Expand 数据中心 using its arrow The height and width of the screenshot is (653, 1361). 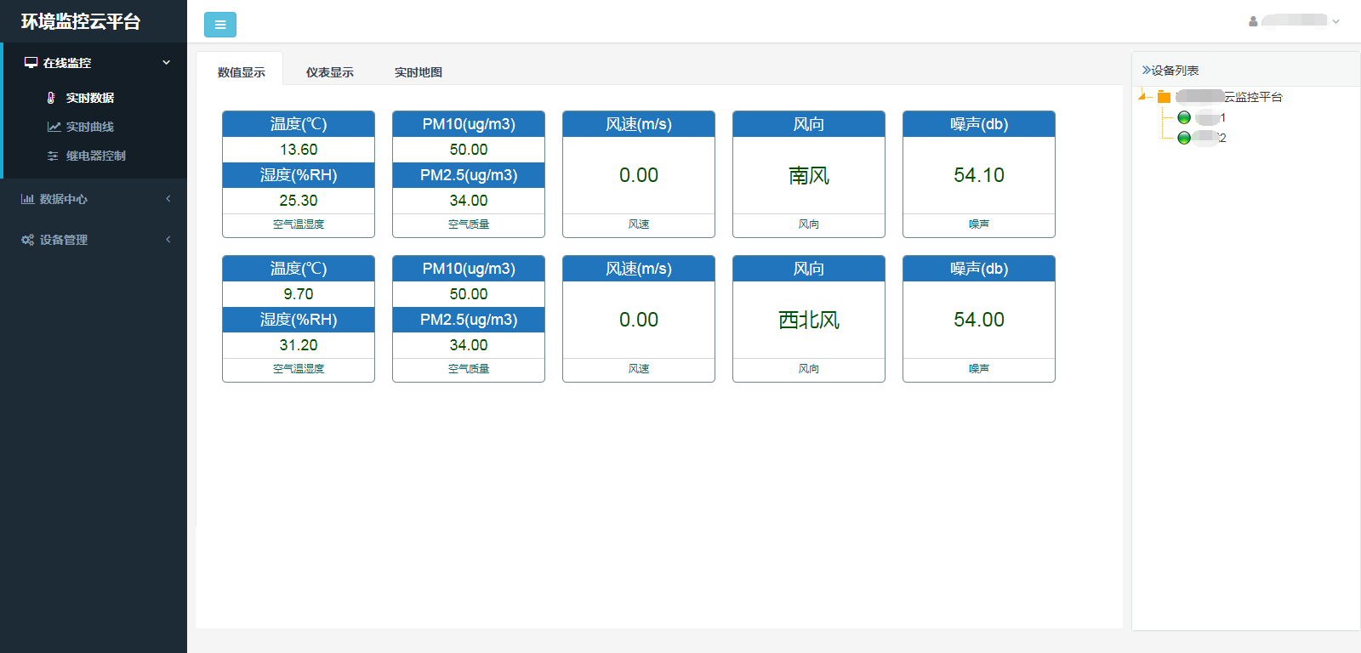point(168,199)
